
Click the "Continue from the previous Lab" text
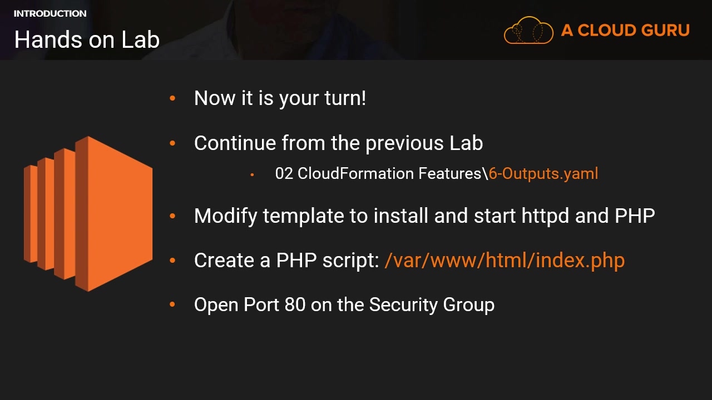coord(338,143)
